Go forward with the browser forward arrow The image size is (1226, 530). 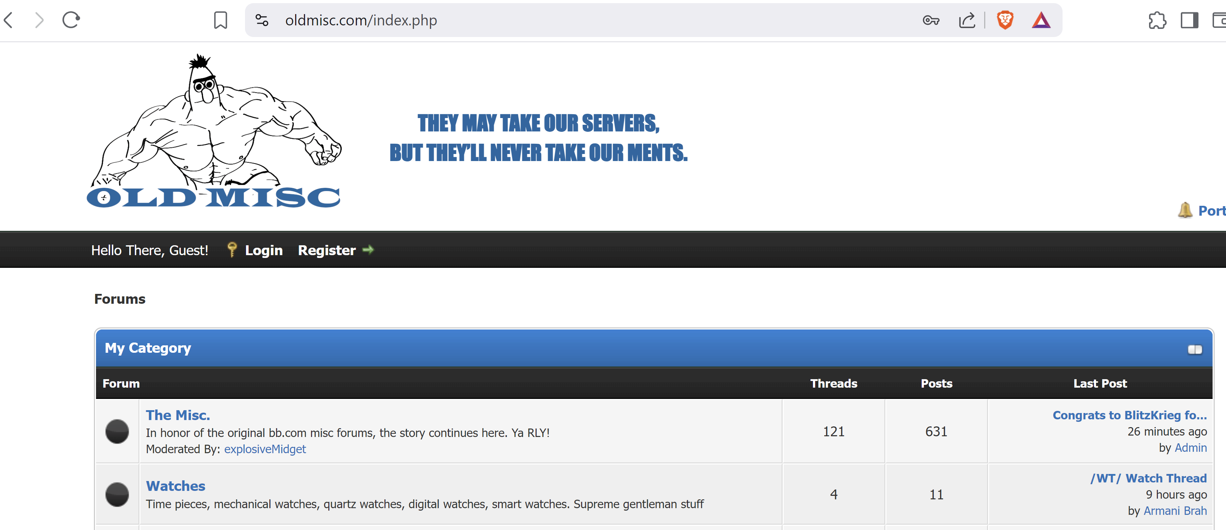[x=40, y=20]
